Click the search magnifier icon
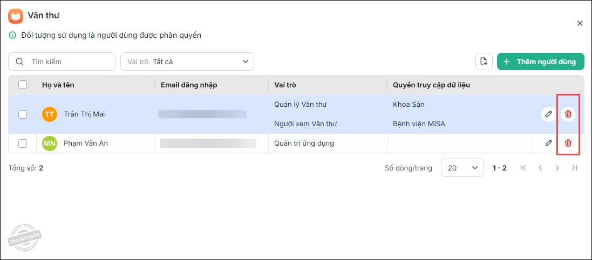 point(19,61)
